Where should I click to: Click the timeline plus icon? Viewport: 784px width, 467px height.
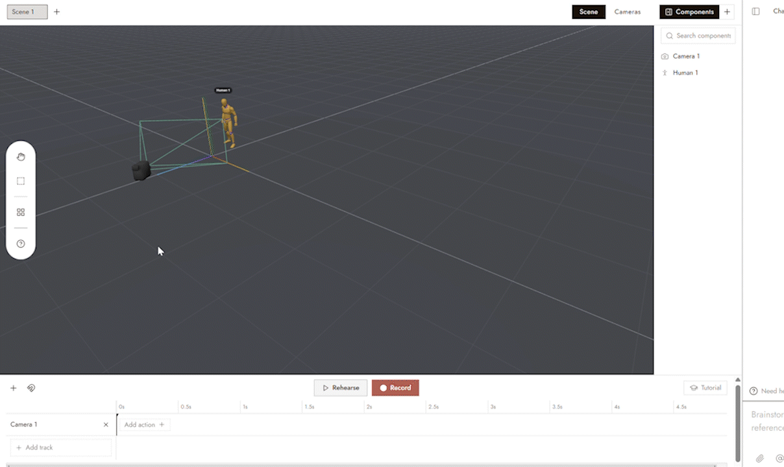[x=14, y=388]
